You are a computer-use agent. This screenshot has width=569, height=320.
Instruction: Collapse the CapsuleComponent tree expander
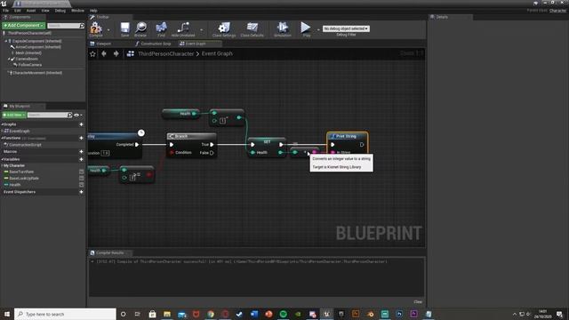click(x=6, y=42)
